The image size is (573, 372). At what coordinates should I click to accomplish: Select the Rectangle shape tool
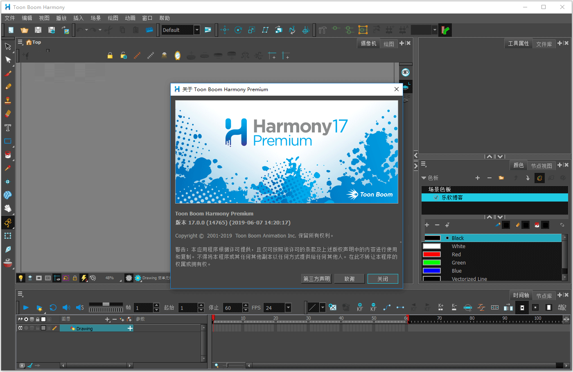pos(8,141)
